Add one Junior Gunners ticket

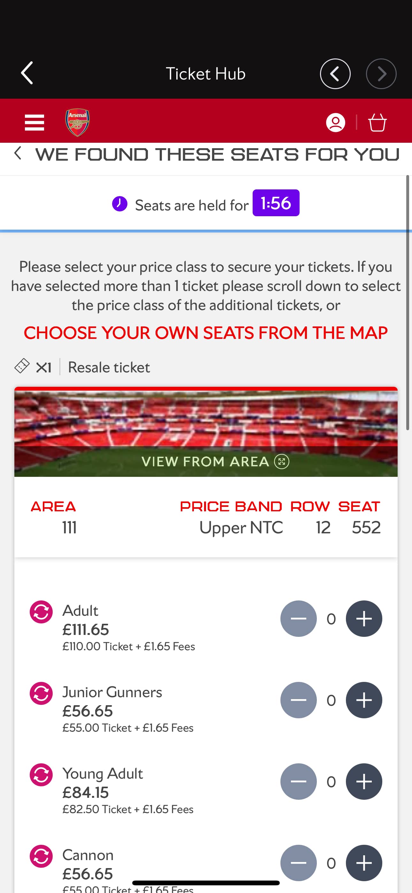coord(364,700)
